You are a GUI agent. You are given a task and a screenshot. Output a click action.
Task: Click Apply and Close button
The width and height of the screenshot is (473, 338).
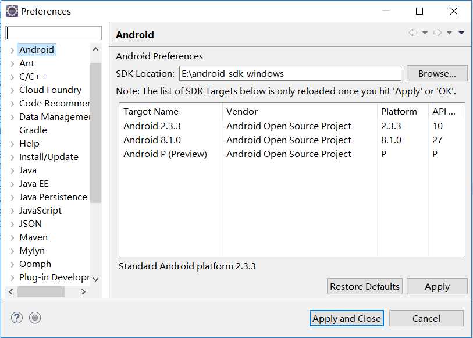[x=347, y=318]
